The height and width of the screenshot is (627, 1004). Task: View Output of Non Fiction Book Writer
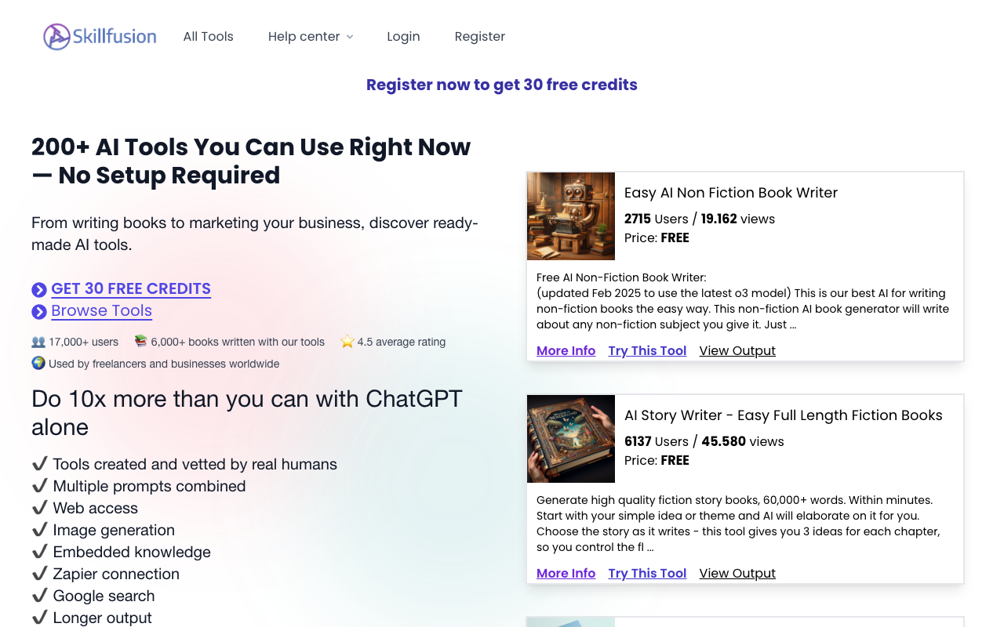737,351
